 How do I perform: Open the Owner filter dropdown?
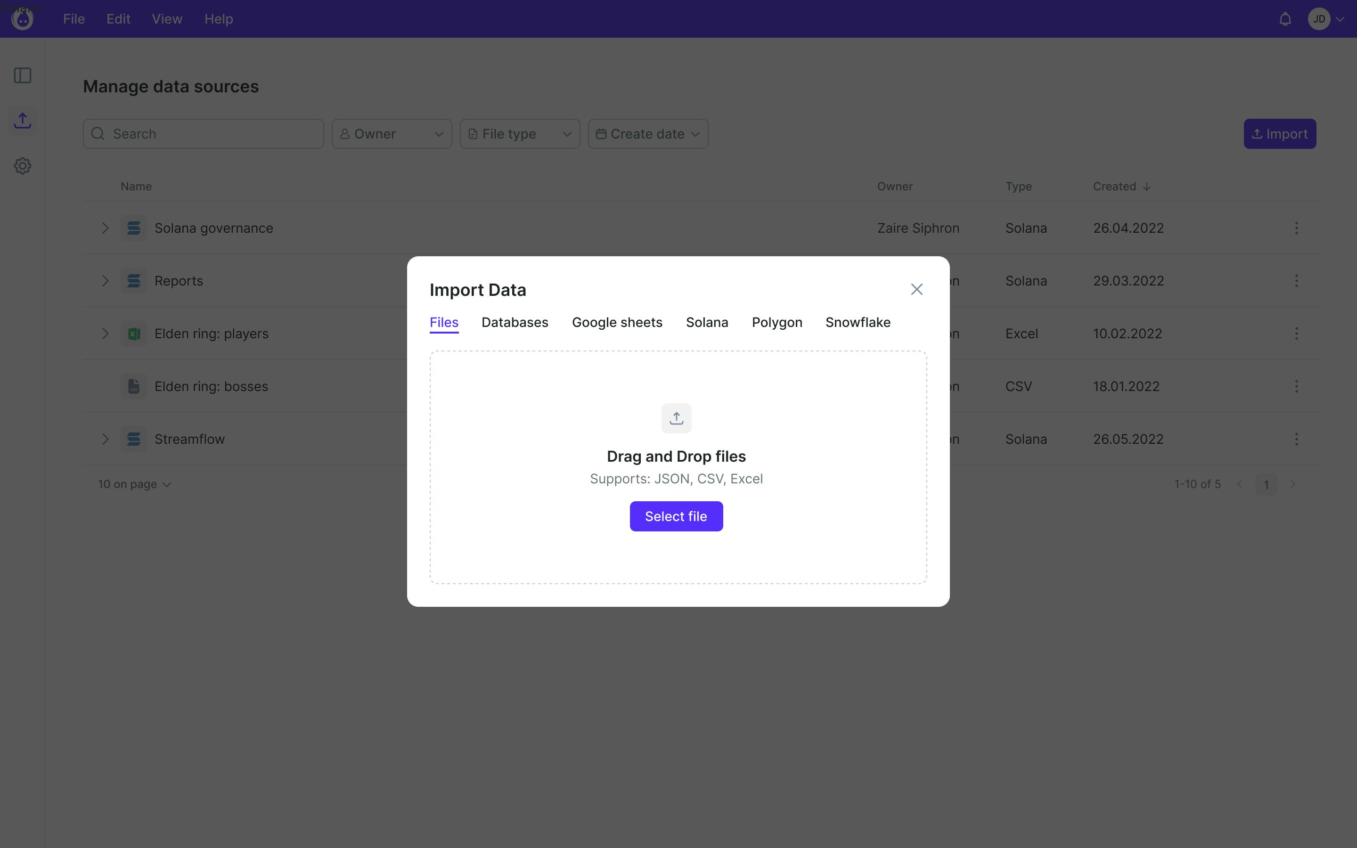[x=391, y=133]
